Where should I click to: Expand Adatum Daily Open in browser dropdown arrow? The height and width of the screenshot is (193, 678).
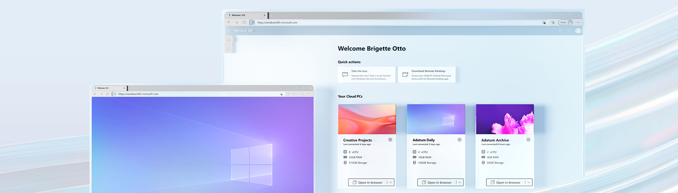click(x=460, y=183)
